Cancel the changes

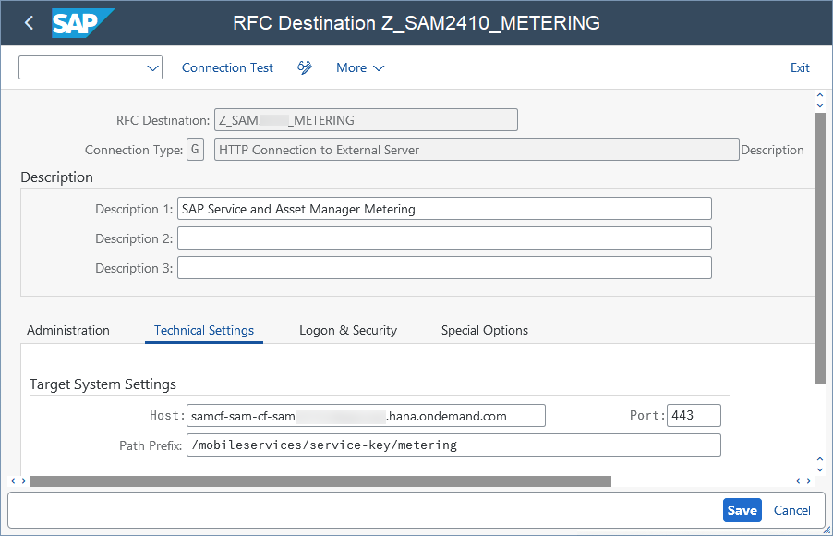(x=792, y=510)
